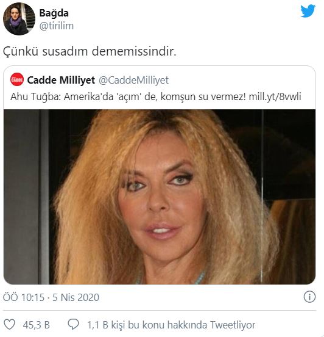324x337 pixels.
Task: Click the 45,3 B likes count
Action: (37, 325)
